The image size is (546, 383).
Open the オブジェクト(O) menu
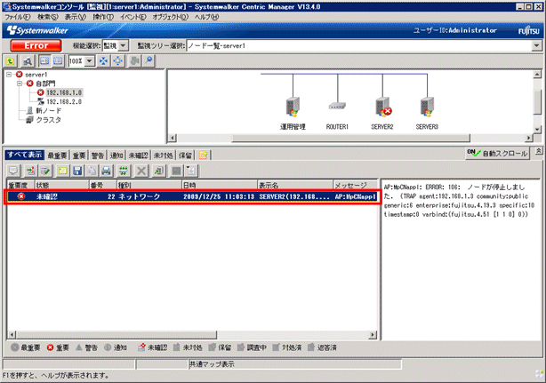click(170, 17)
